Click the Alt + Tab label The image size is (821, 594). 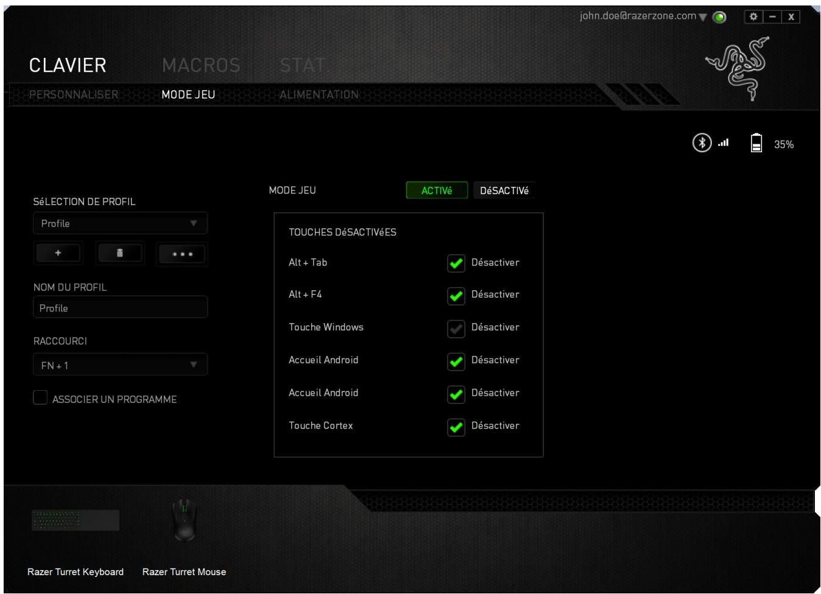[308, 262]
